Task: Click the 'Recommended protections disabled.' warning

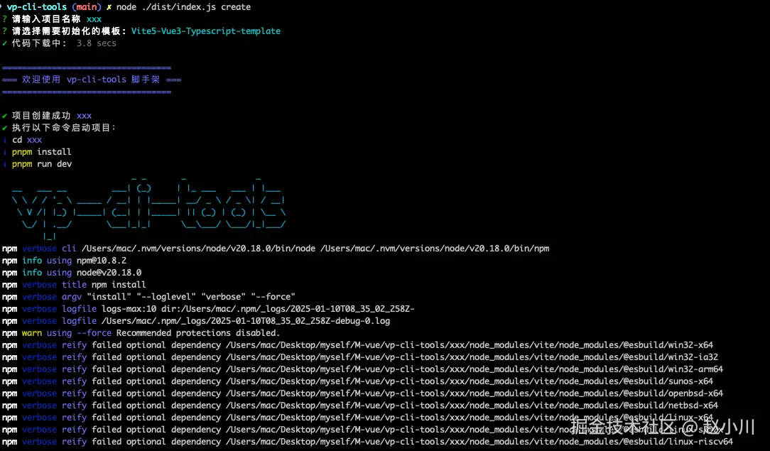Action: 198,333
